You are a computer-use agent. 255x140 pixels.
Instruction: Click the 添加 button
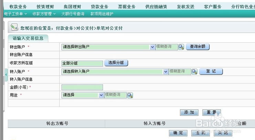[x=189, y=112]
